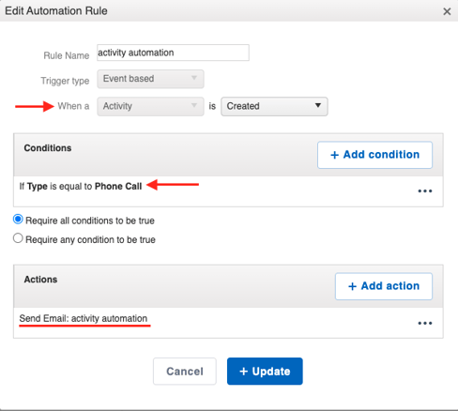Click the dropdown arrow on Created selector
This screenshot has width=458, height=411.
[x=318, y=106]
